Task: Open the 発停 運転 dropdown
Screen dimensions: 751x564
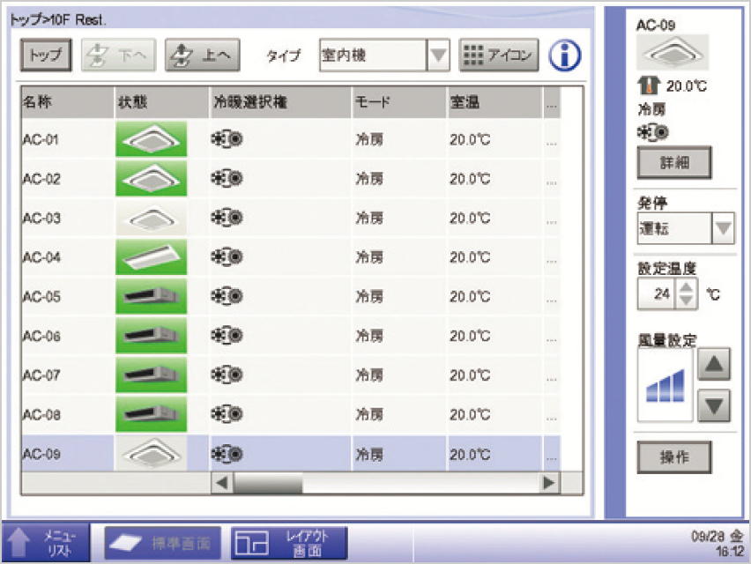Action: tap(686, 228)
